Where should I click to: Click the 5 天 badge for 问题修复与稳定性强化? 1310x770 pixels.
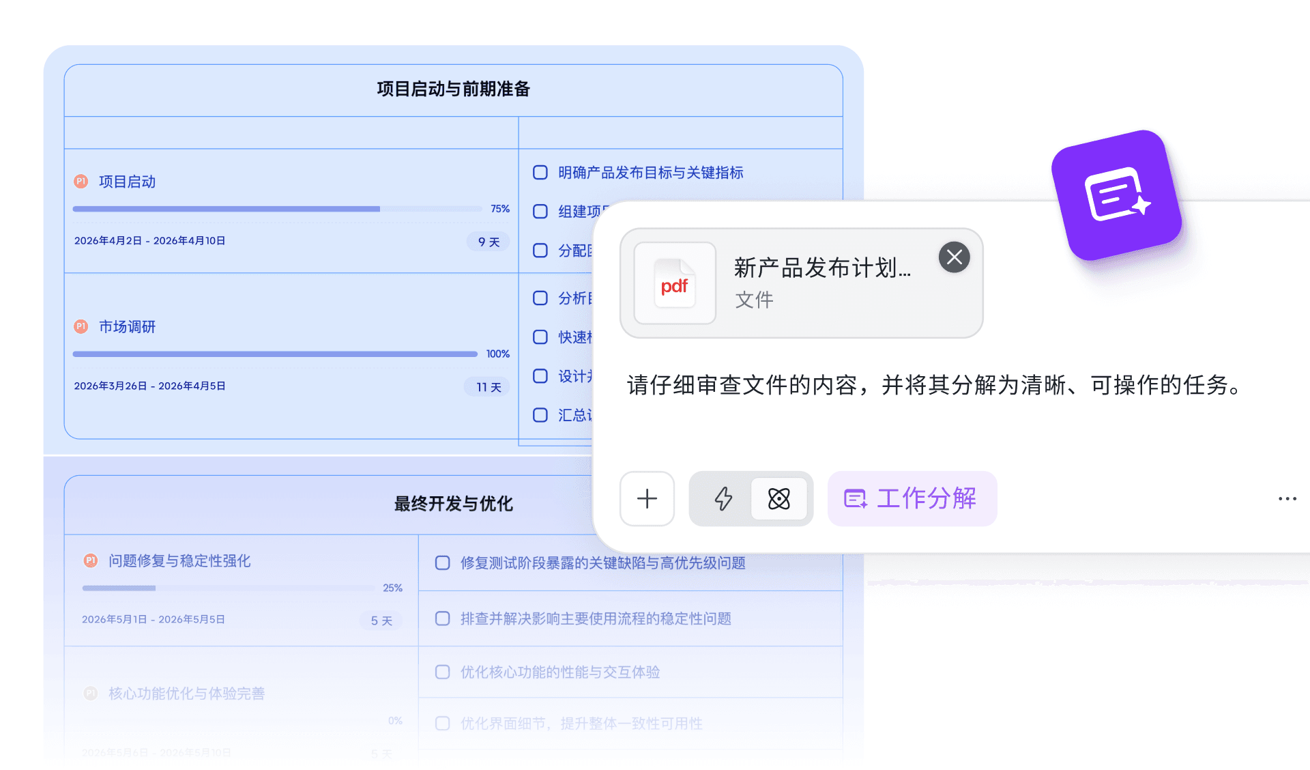tap(381, 621)
